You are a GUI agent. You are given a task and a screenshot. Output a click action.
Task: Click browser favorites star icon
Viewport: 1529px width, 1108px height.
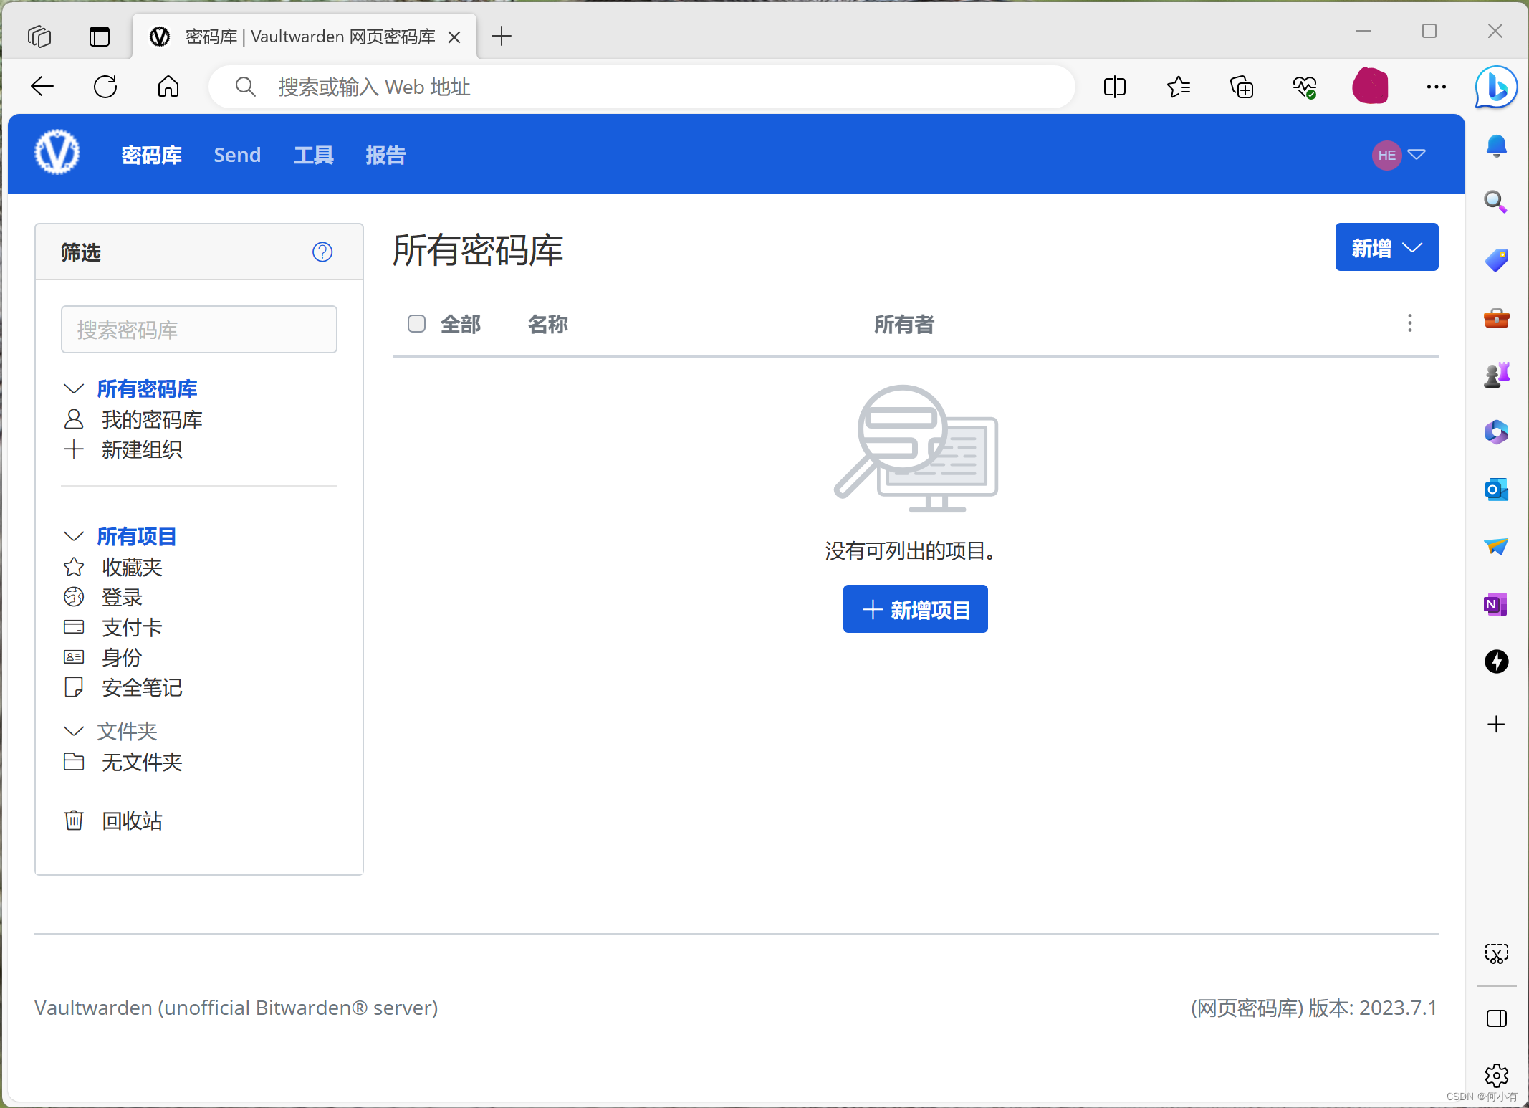1178,87
